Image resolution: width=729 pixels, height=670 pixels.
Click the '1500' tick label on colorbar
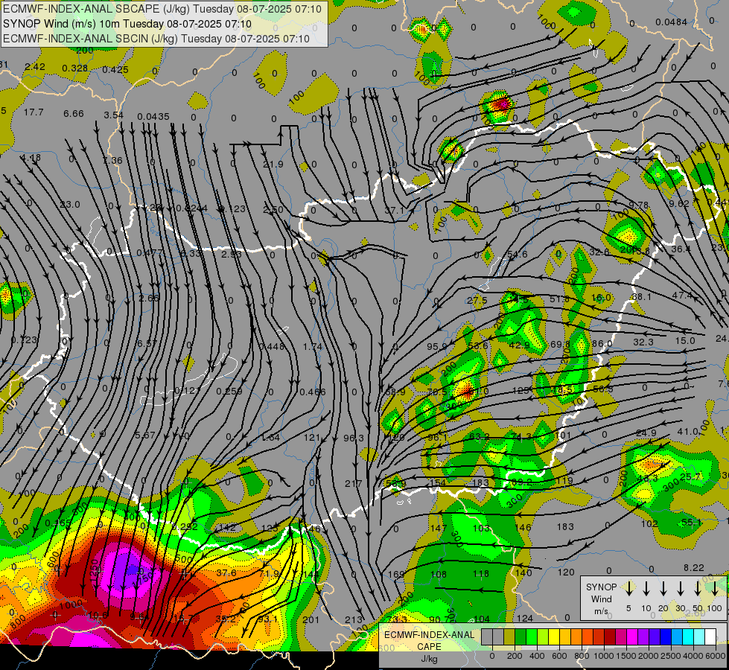point(626,656)
